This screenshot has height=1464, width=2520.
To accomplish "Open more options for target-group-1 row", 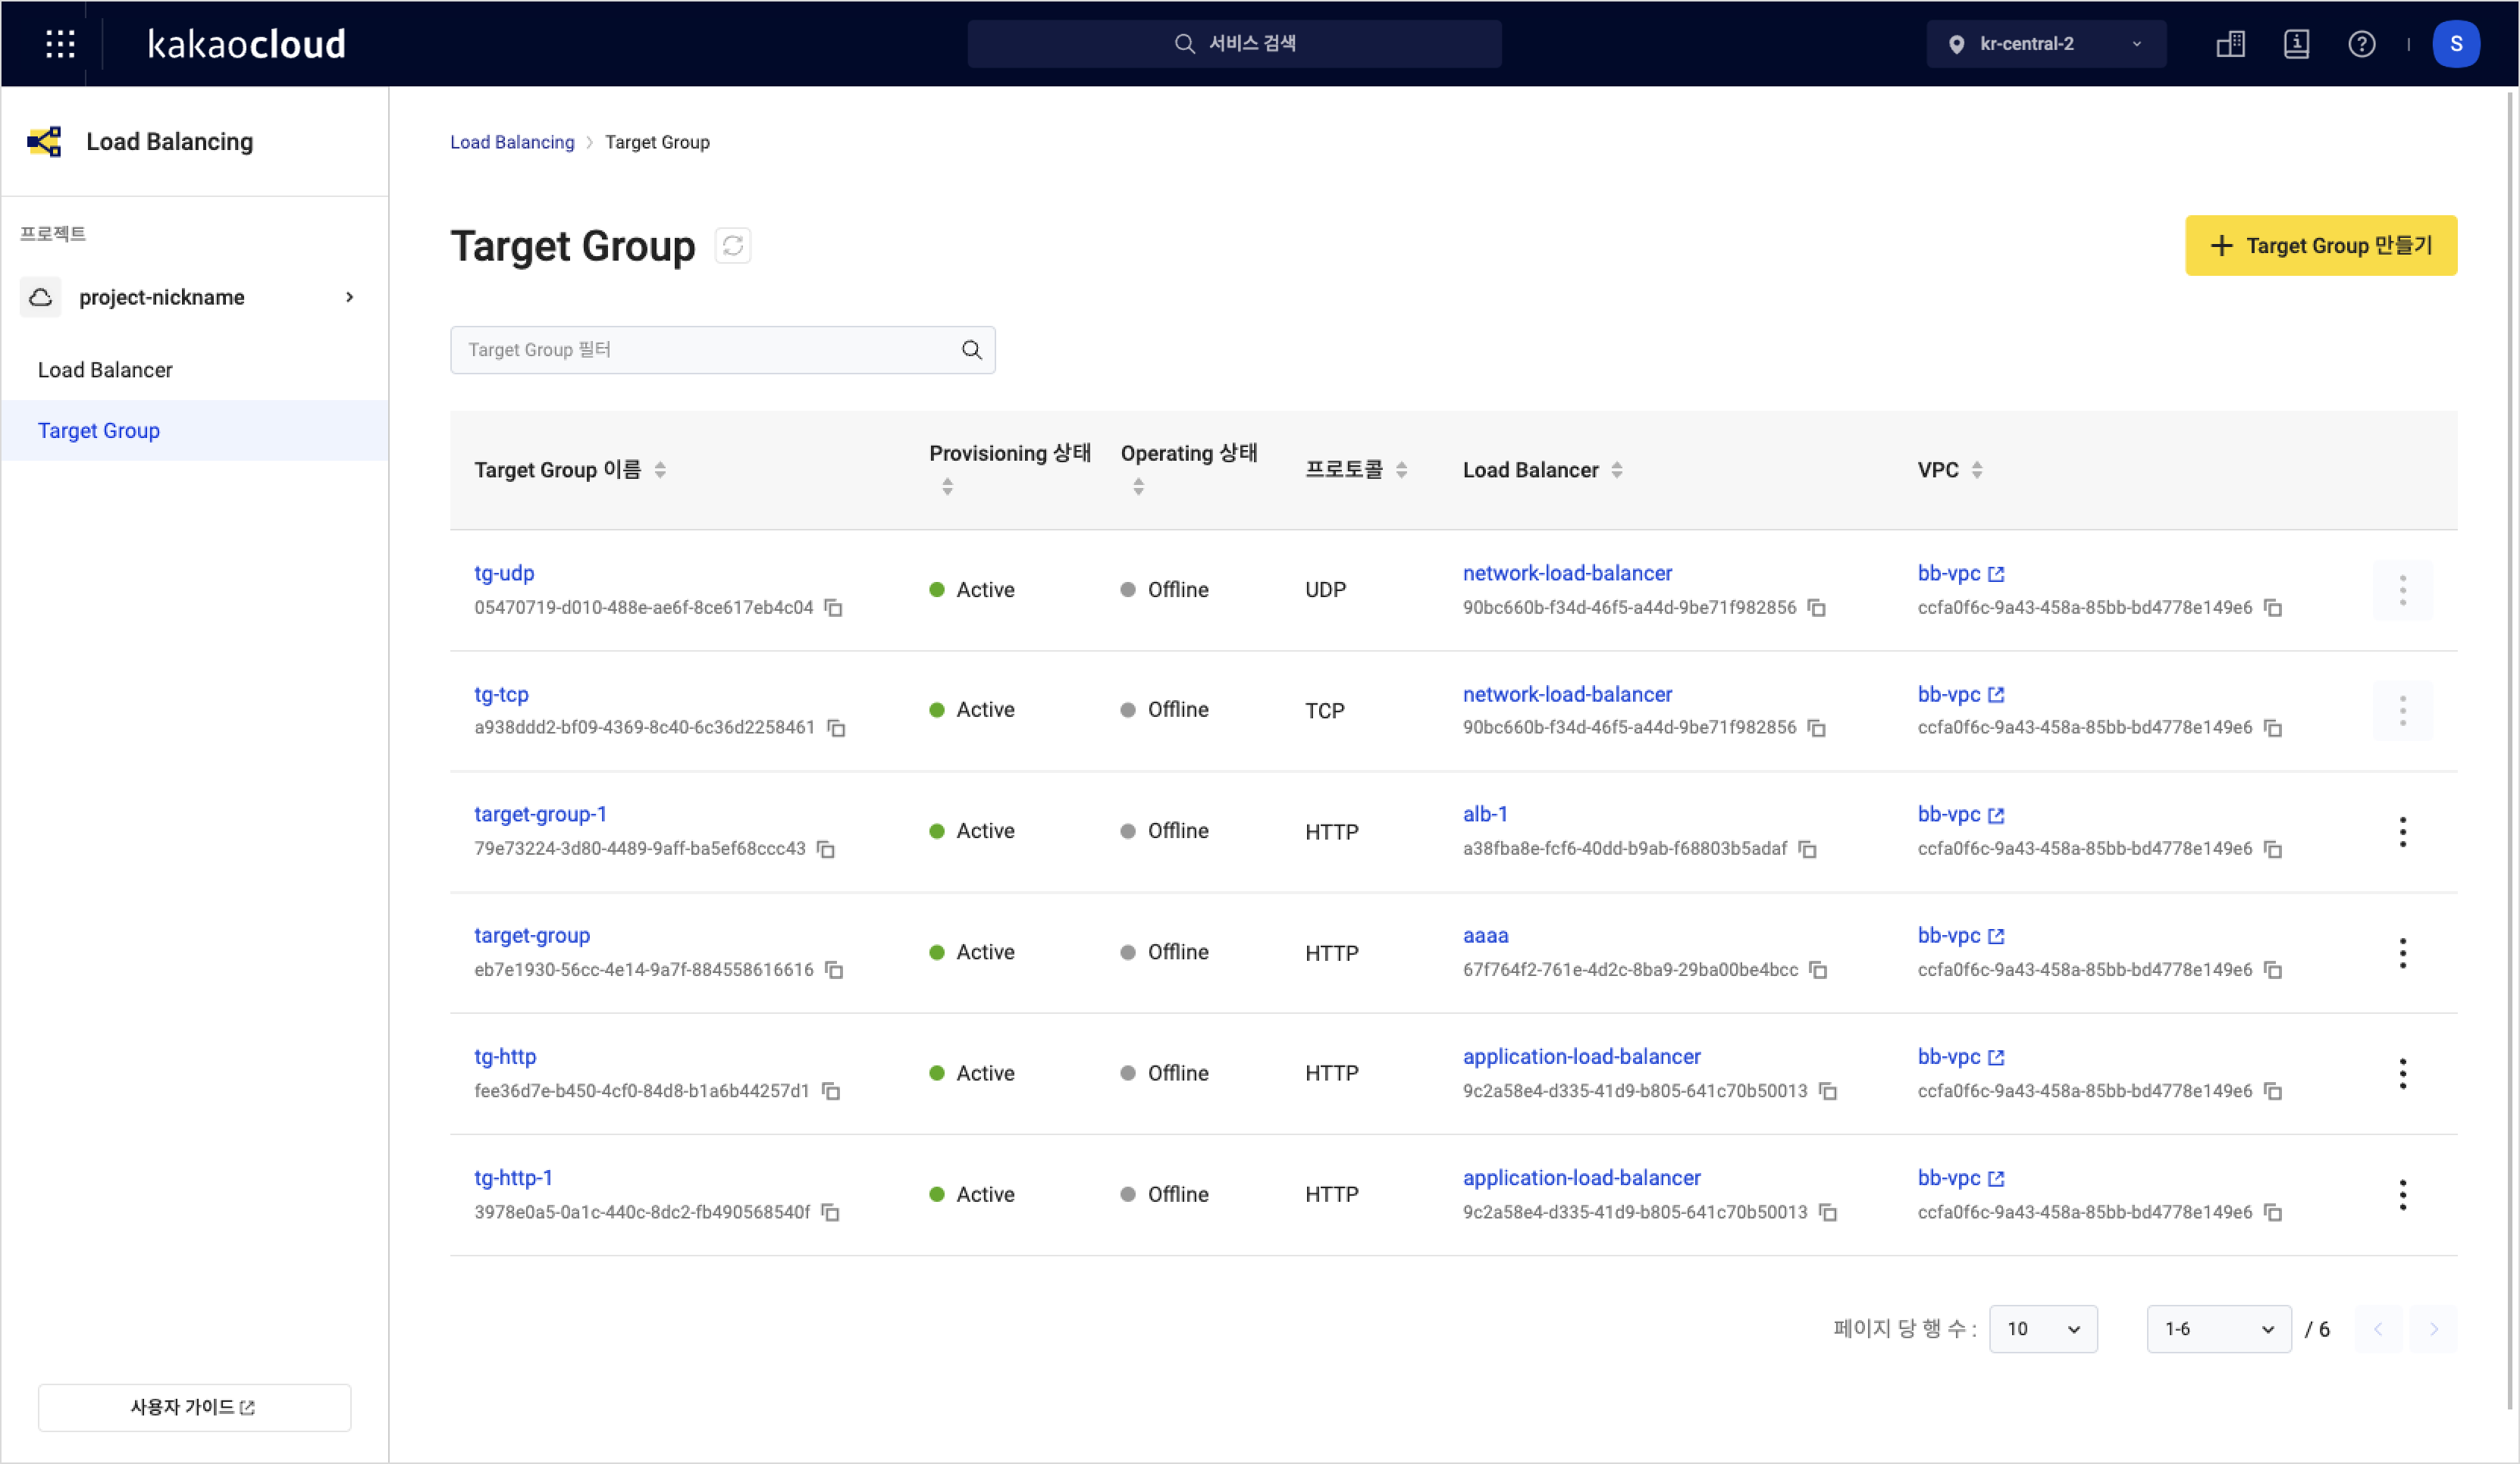I will point(2402,831).
